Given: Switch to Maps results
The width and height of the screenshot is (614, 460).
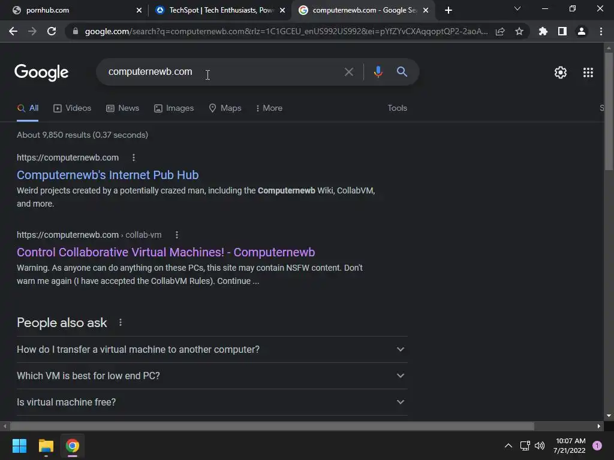Looking at the screenshot, I should point(225,108).
